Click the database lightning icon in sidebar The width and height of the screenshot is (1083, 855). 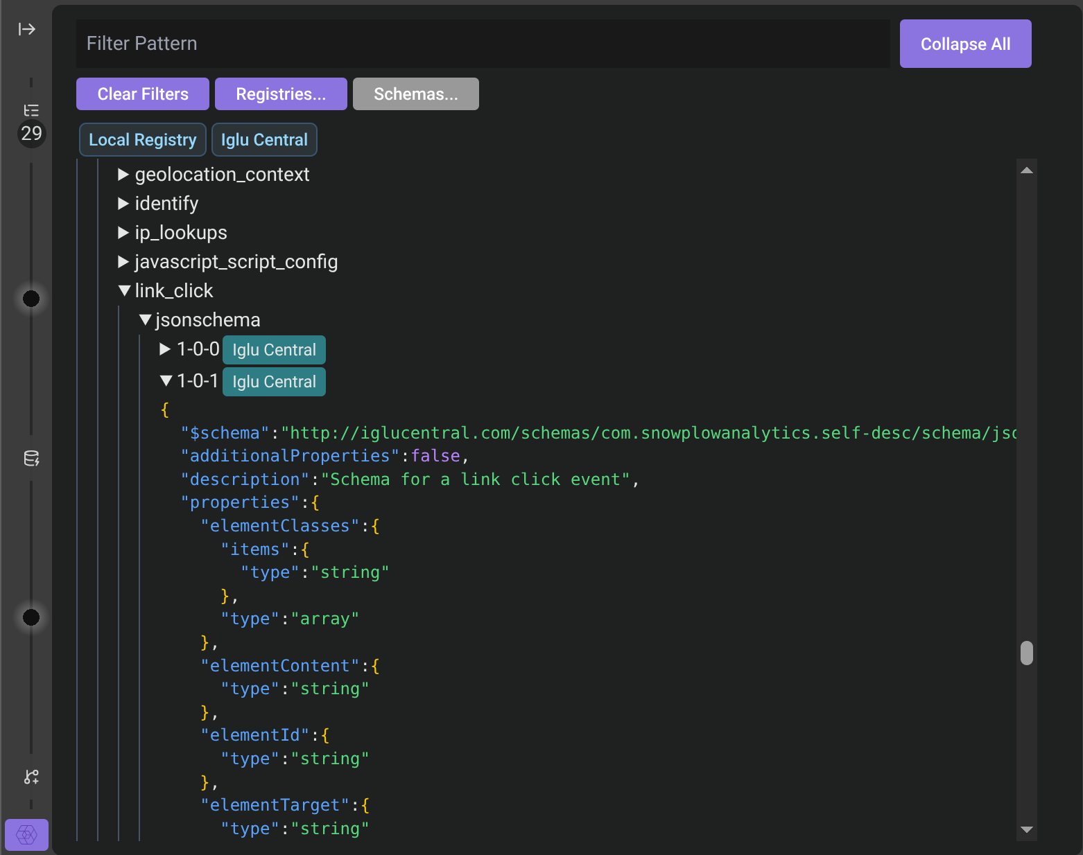pyautogui.click(x=31, y=458)
